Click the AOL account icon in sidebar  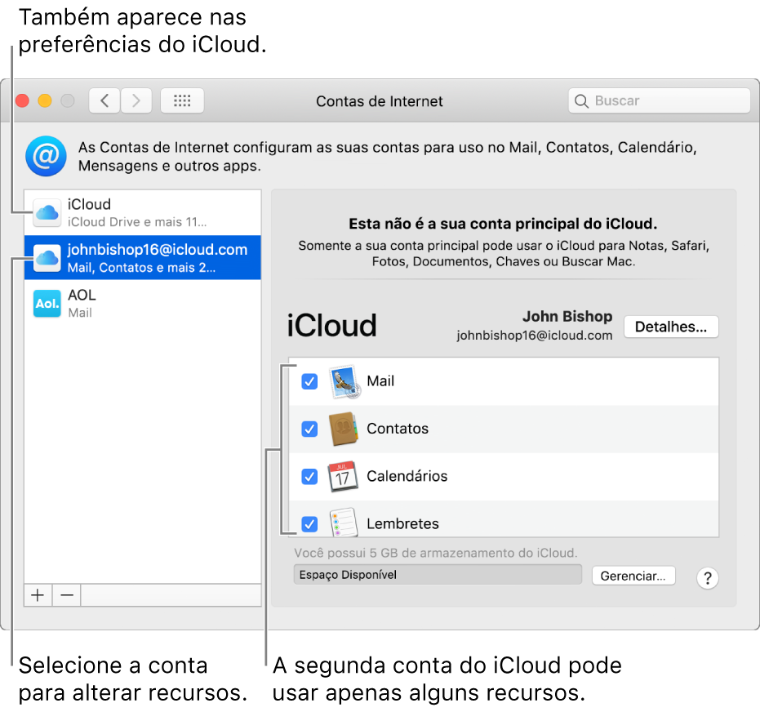click(x=47, y=303)
